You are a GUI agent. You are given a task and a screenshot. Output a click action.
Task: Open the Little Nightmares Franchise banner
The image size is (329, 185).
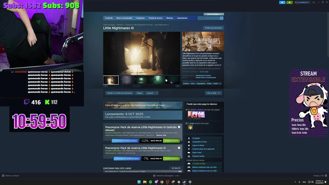pos(143,105)
